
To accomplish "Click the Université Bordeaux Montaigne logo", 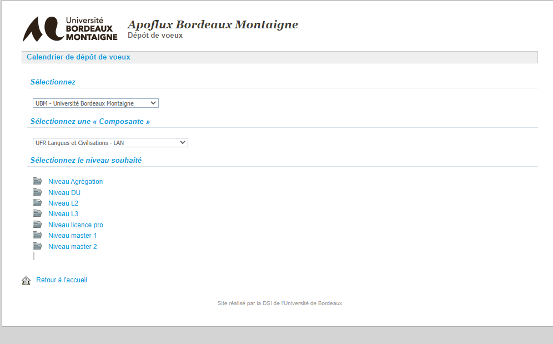I will tap(70, 29).
